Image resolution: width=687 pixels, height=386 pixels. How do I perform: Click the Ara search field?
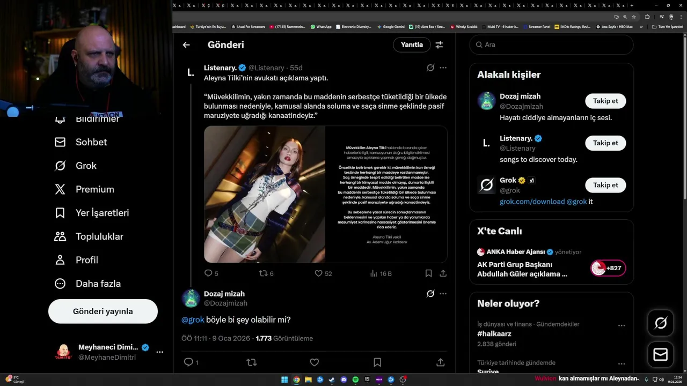coord(551,44)
